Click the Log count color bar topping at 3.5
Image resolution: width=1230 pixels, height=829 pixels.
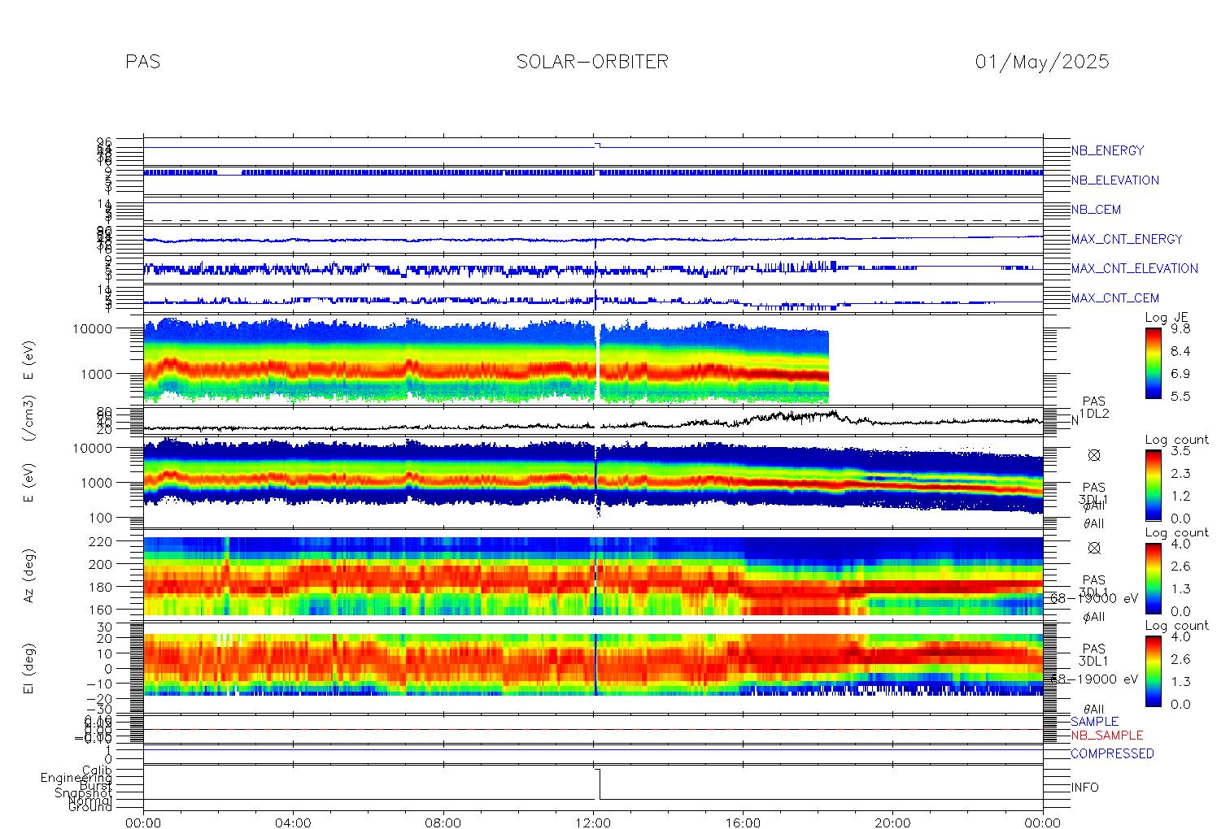click(1153, 485)
